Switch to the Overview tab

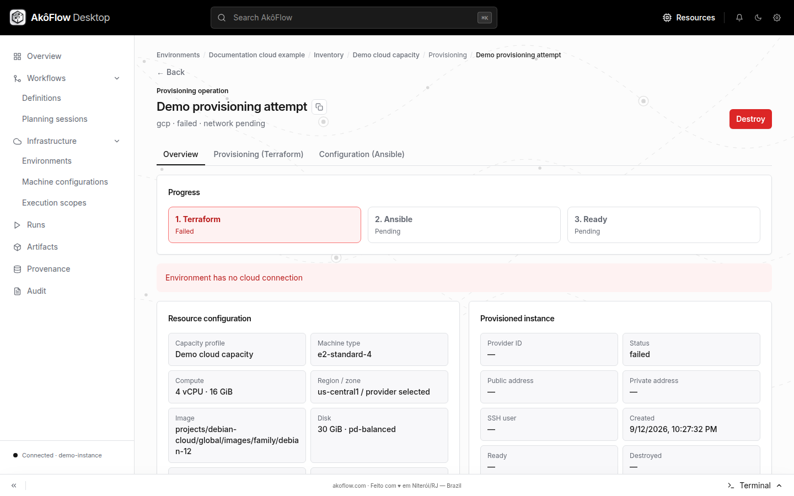(x=181, y=154)
